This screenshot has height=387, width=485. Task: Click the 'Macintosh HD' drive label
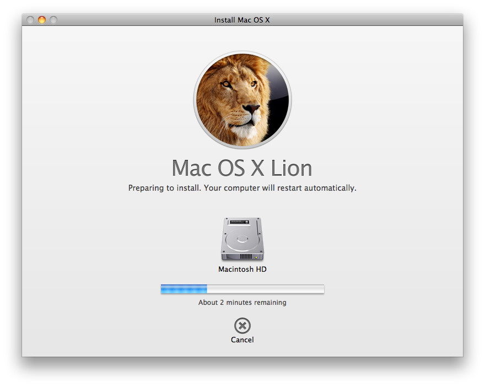coord(242,269)
